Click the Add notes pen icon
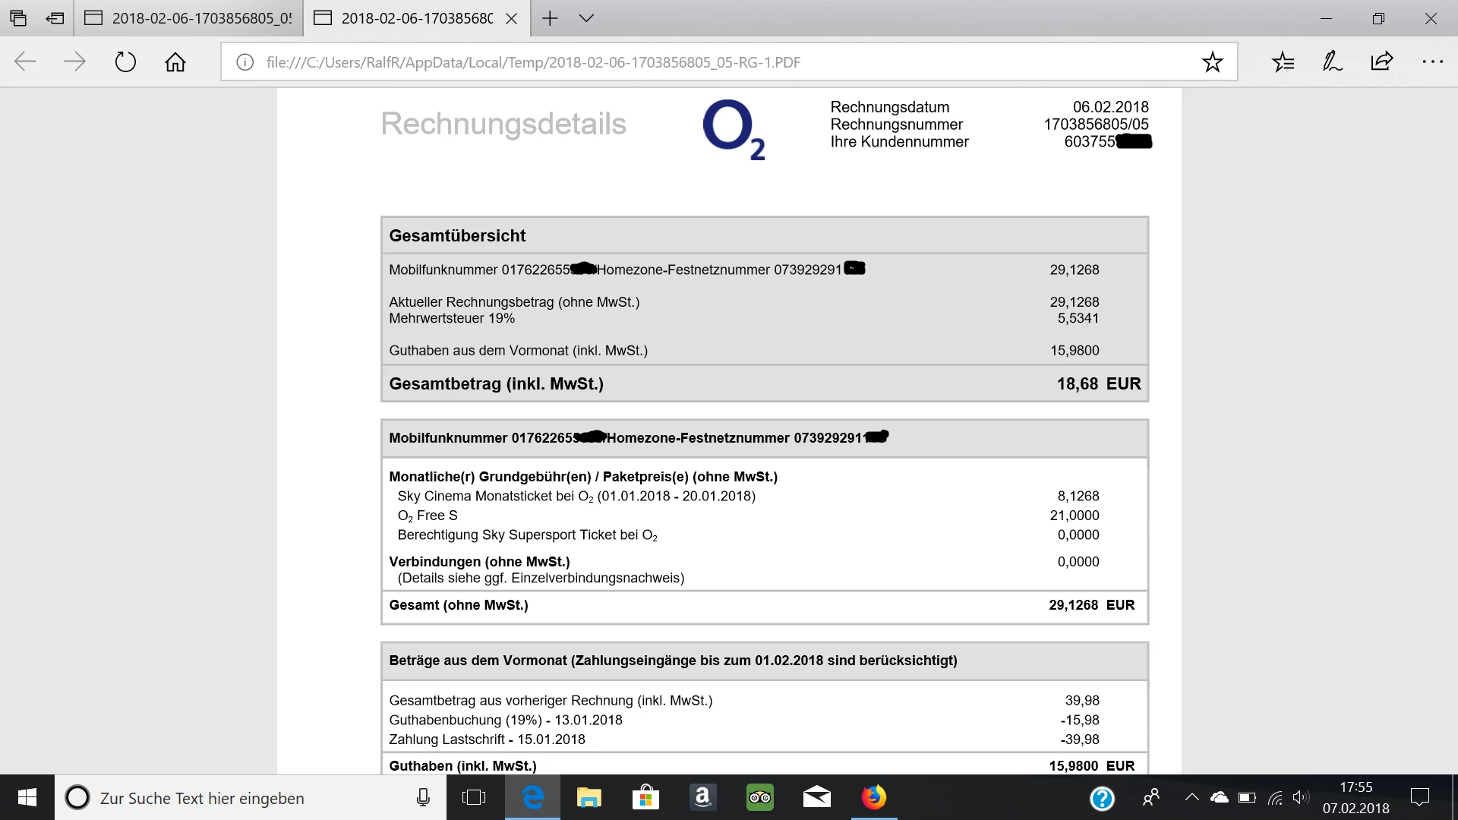The image size is (1458, 820). 1332,61
